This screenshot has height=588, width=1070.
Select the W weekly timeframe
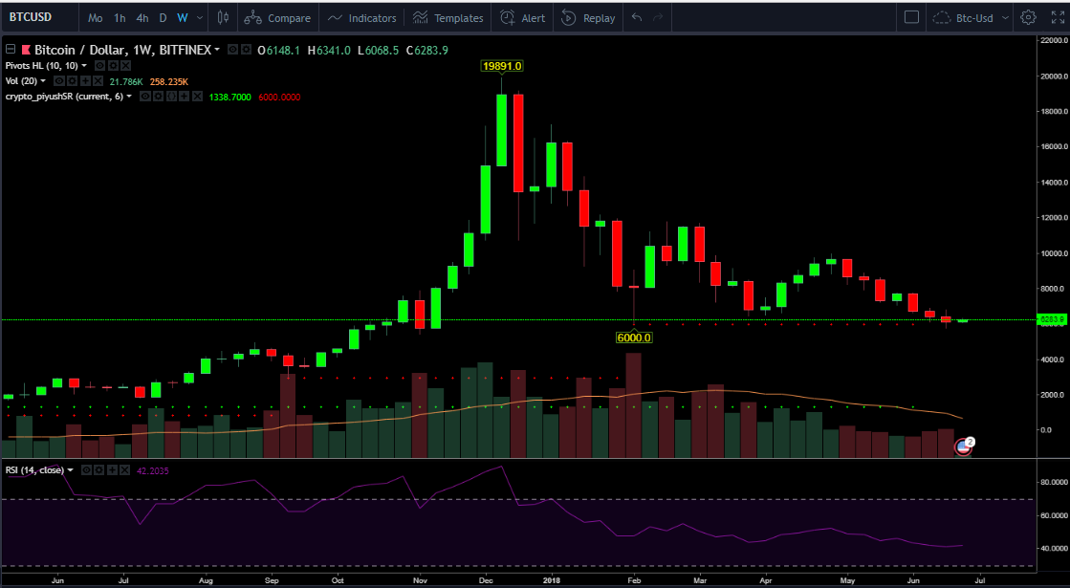click(x=183, y=18)
